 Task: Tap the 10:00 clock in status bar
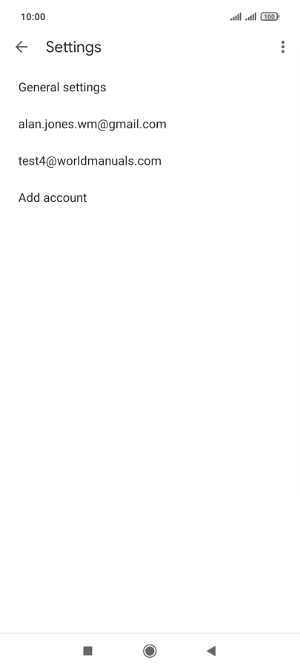[33, 16]
